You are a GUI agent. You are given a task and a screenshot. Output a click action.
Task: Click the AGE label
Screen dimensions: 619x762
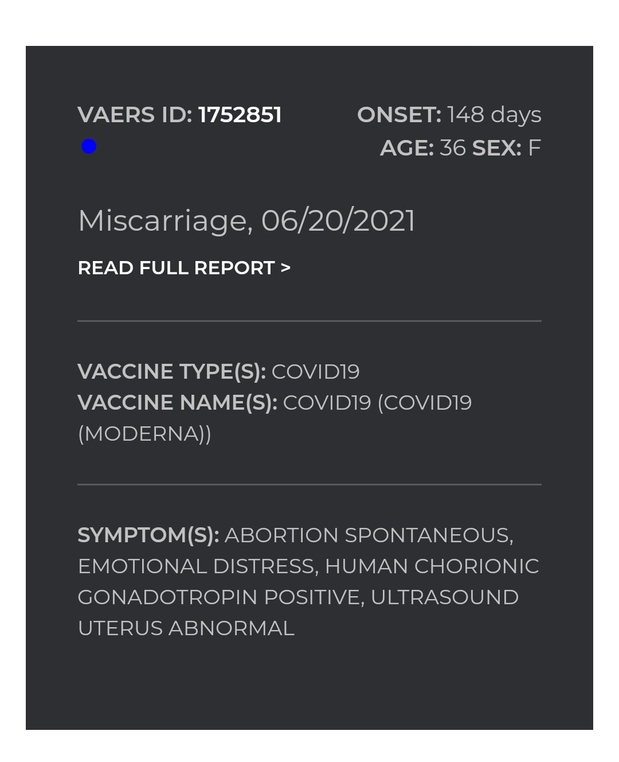click(x=407, y=148)
